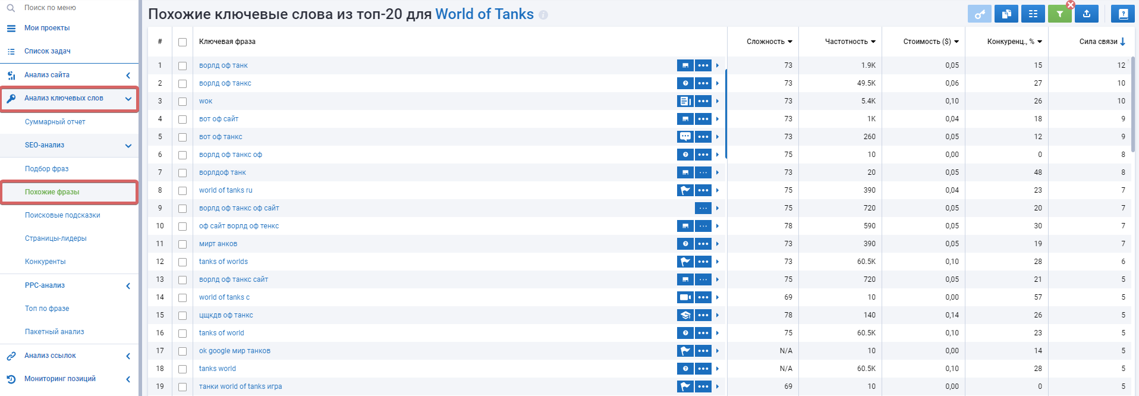The width and height of the screenshot is (1139, 396).
Task: Check the box for 'tanks of worlds'
Action: click(183, 262)
